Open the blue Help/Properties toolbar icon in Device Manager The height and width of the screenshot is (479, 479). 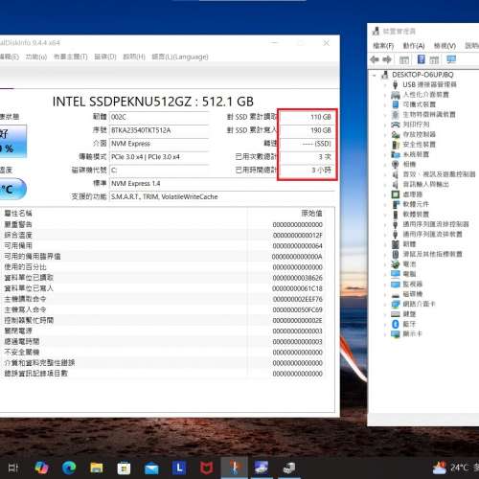pyautogui.click(x=422, y=59)
